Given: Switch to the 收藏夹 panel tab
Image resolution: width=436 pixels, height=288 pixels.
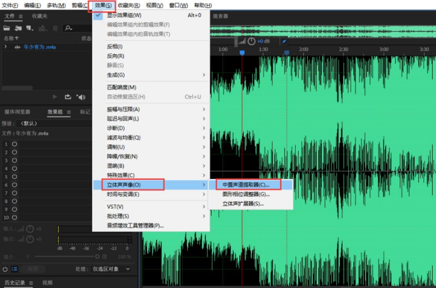Looking at the screenshot, I should click(40, 16).
